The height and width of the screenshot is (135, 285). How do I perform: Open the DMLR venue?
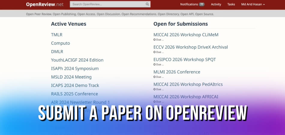point(57,52)
